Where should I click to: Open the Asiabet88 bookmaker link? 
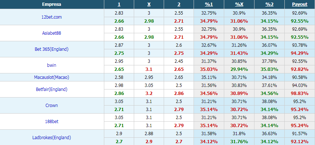[52, 33]
